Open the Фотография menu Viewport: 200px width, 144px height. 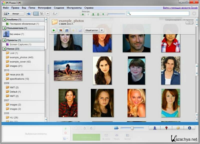pos(44,8)
